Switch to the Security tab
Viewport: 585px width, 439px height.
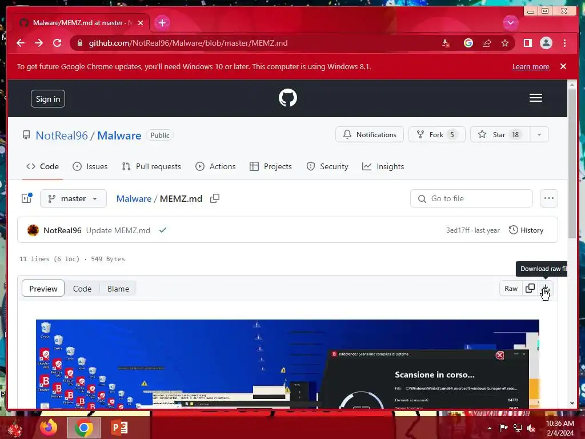pyautogui.click(x=327, y=166)
